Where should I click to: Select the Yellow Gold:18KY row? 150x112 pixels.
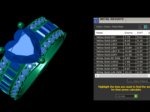(x=122, y=48)
